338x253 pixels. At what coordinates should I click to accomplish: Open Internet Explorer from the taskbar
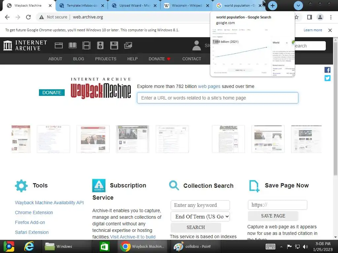[x=29, y=246]
